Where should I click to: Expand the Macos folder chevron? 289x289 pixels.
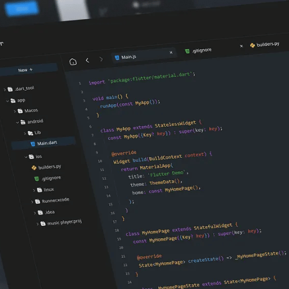tap(14, 112)
